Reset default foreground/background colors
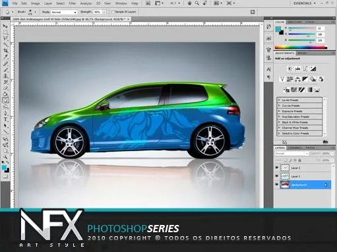Image resolution: width=337 pixels, height=252 pixels. [3, 163]
